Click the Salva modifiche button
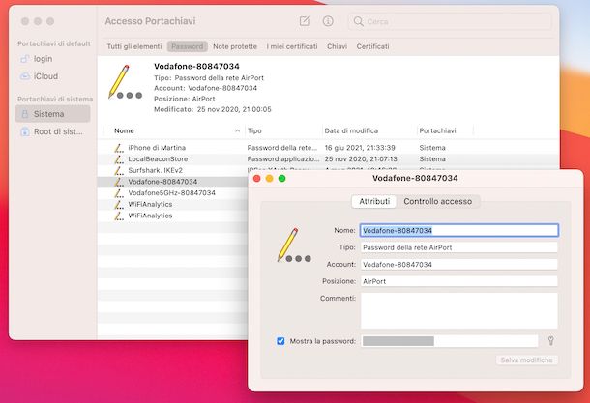Viewport: 590px width, 403px height. [x=527, y=360]
